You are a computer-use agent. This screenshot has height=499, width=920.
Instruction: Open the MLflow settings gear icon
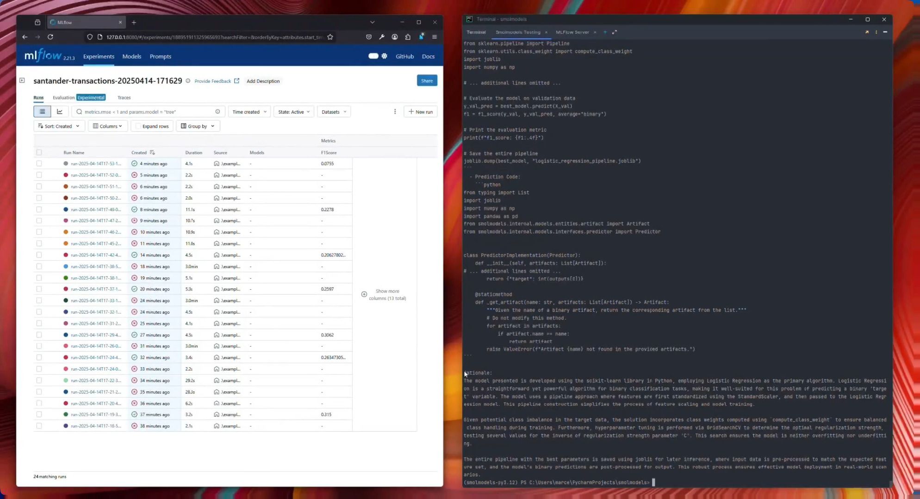385,56
